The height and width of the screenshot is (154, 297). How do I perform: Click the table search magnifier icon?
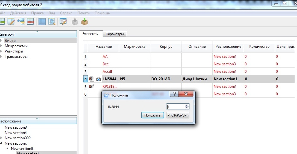coord(51,22)
